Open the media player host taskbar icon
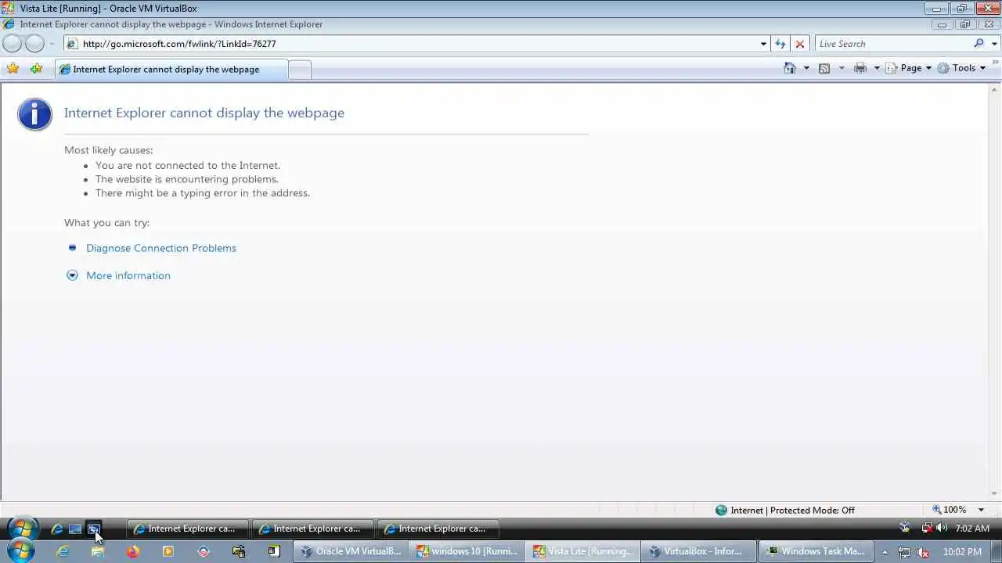 pyautogui.click(x=168, y=551)
